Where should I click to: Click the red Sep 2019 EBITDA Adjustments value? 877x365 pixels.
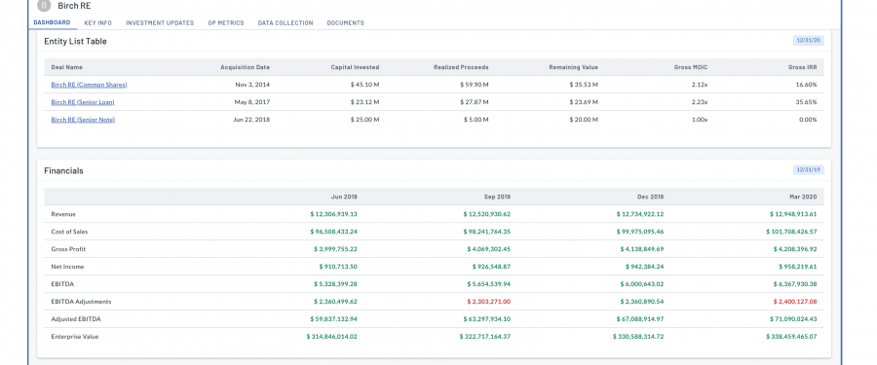tap(489, 302)
